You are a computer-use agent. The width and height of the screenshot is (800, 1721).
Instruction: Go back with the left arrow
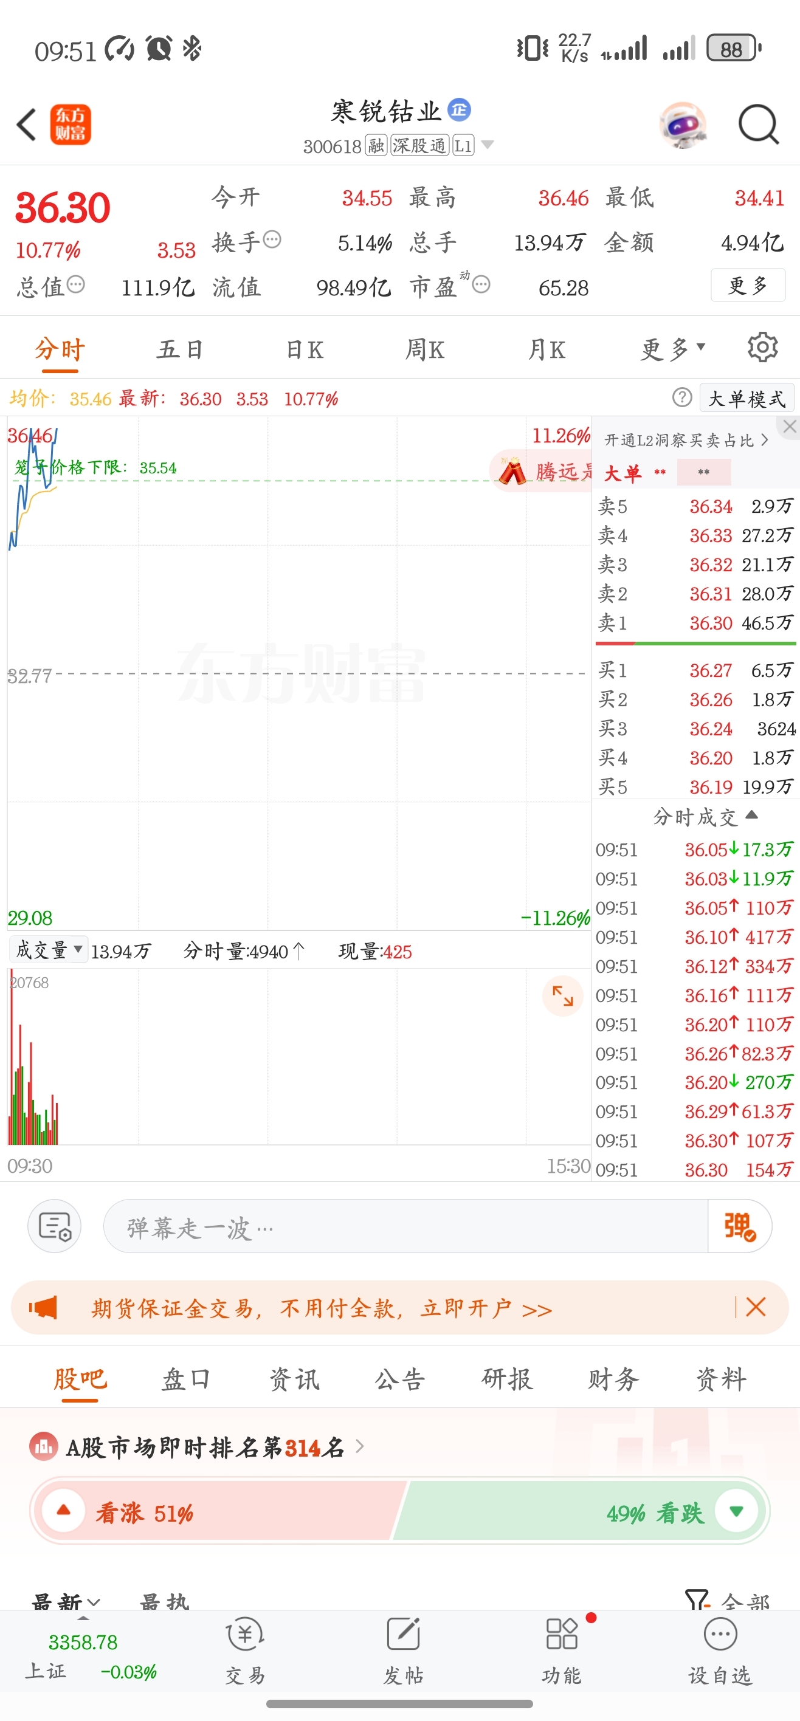pyautogui.click(x=27, y=124)
